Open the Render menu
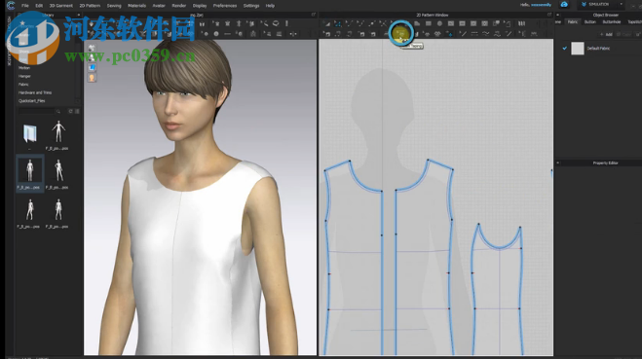Screen dimensions: 642x359 pos(178,6)
